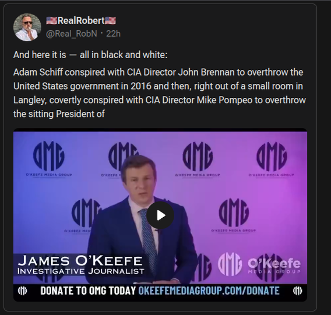This screenshot has width=331, height=315.
Task: Open the @Real_RobN handle link
Action: [72, 34]
